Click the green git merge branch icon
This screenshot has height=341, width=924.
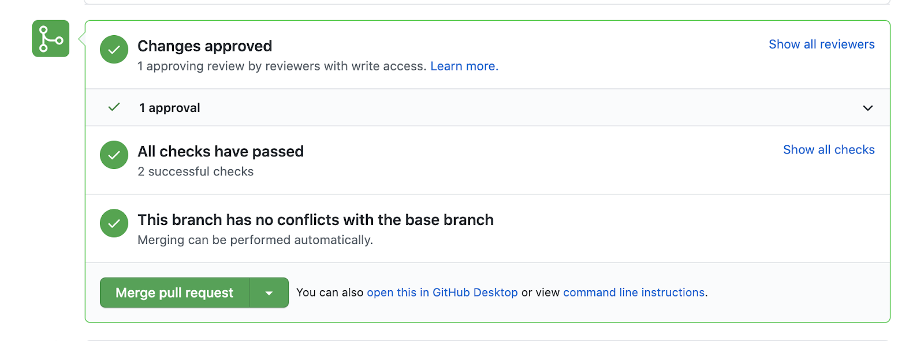point(51,39)
